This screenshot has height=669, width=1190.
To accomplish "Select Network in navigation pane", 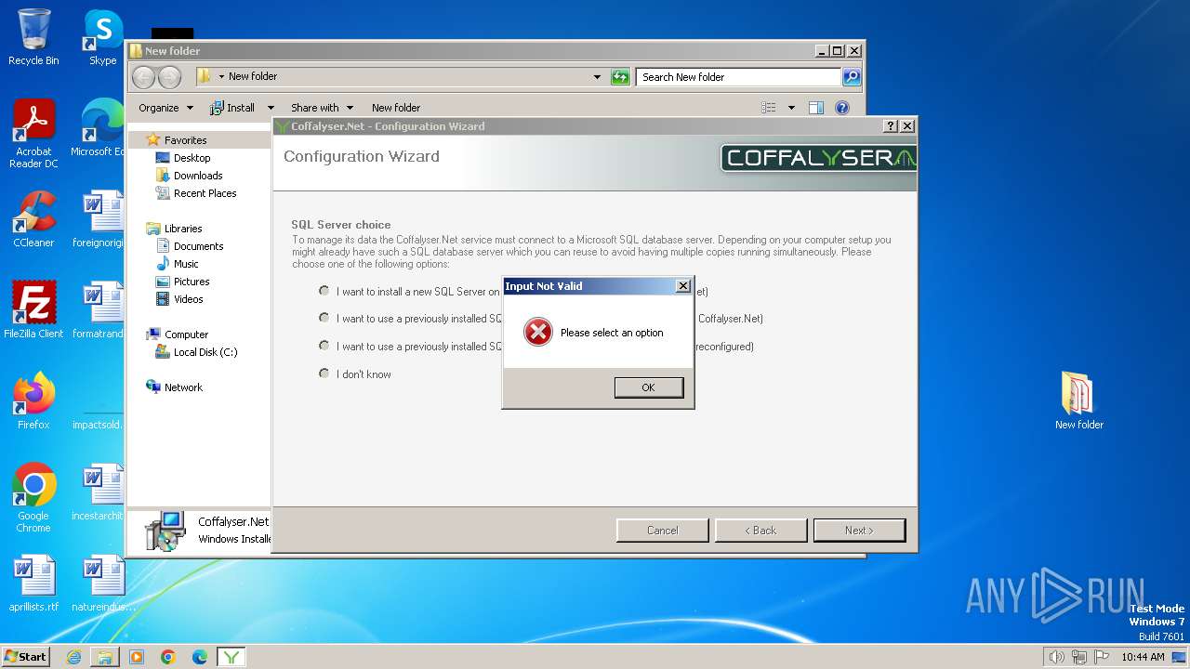I will (x=183, y=387).
